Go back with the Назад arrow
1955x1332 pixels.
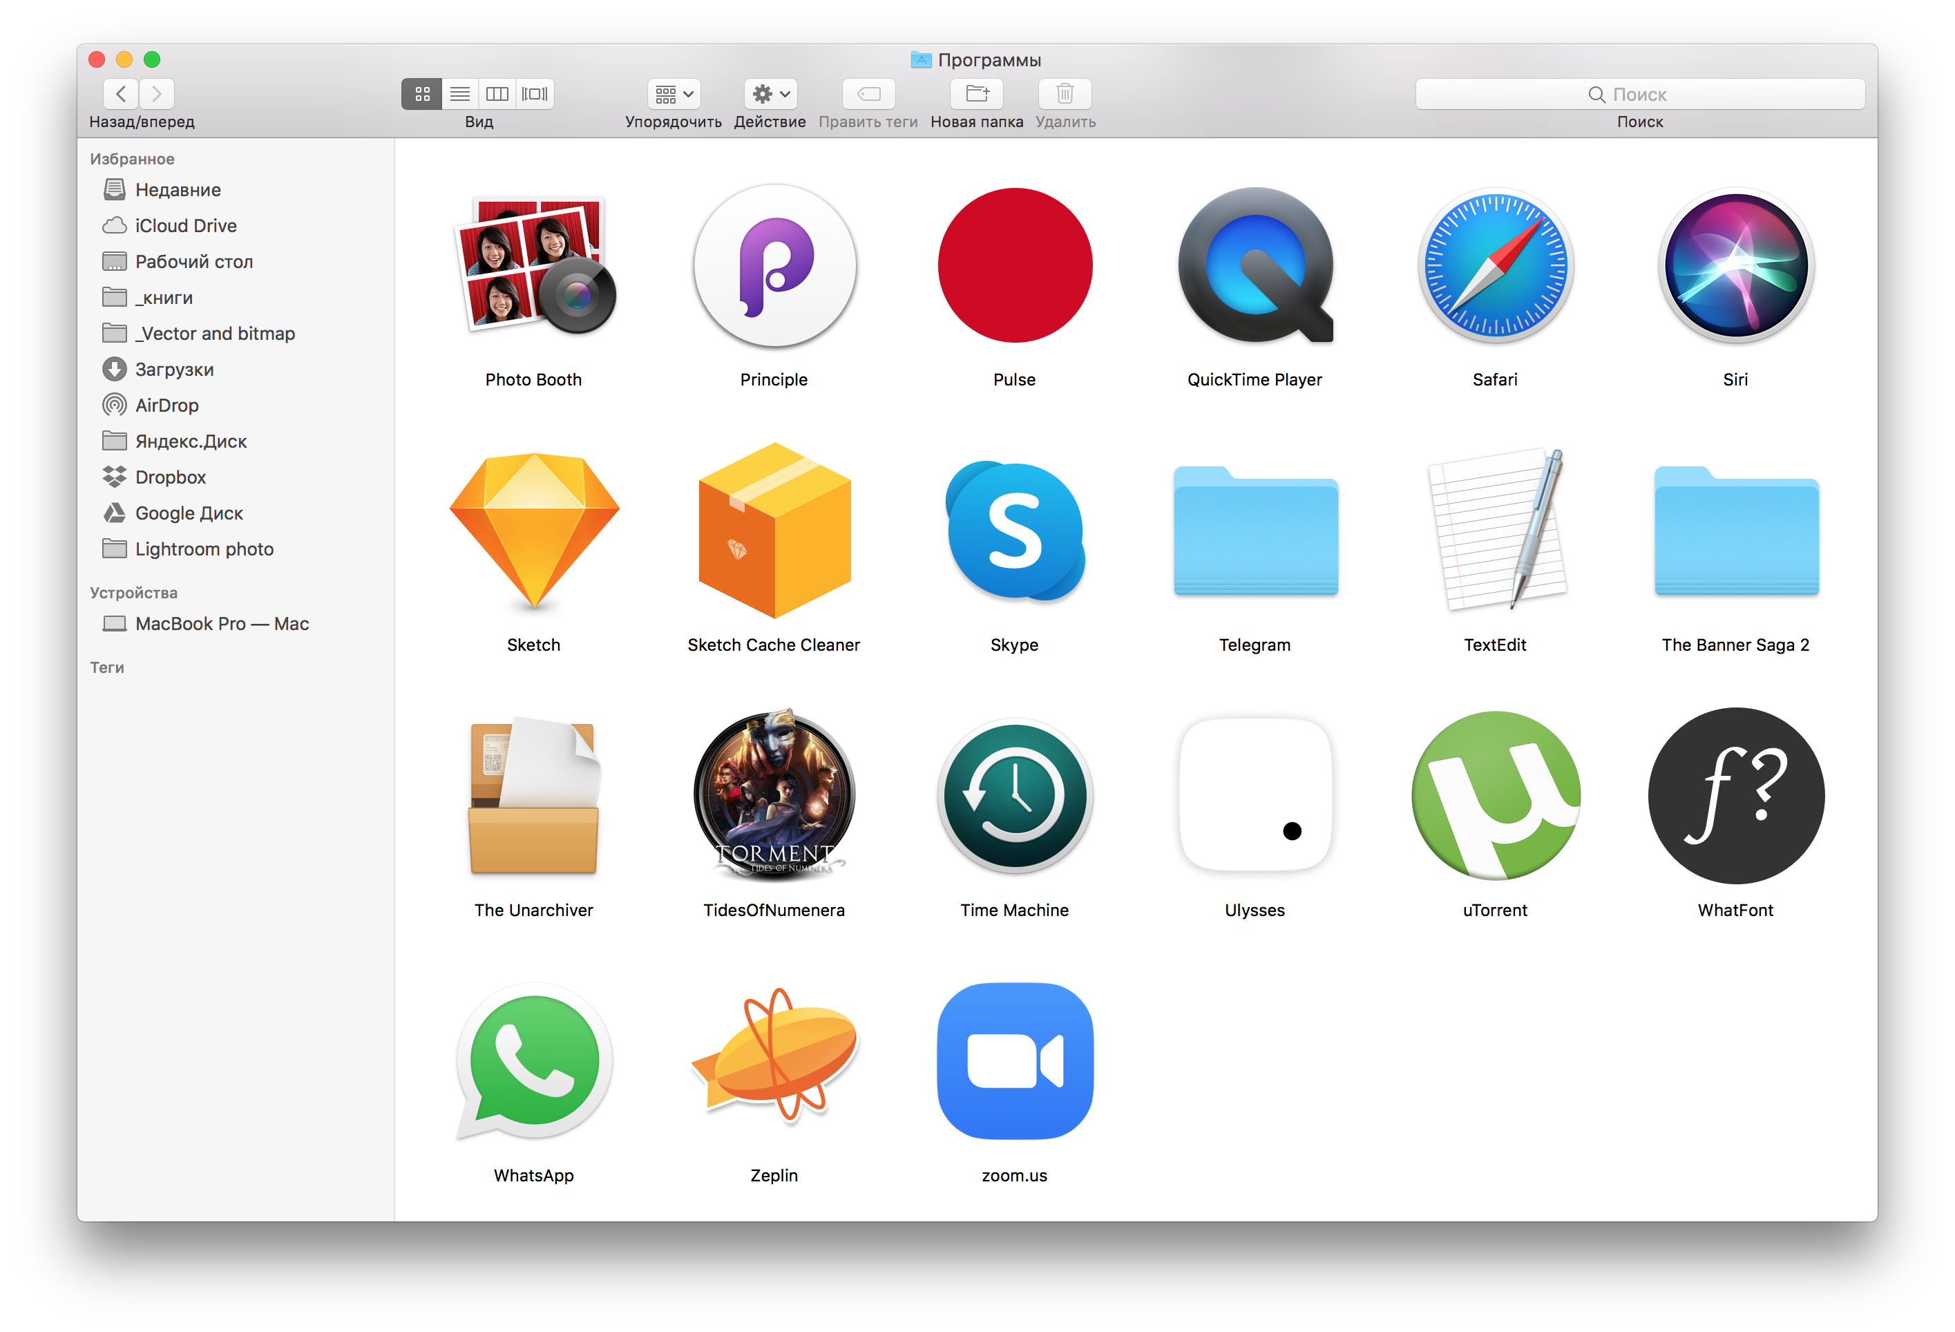coord(121,93)
